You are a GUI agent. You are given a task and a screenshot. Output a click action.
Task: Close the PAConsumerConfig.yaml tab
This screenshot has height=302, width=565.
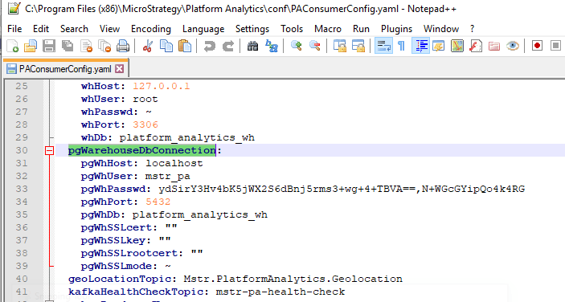click(x=119, y=69)
